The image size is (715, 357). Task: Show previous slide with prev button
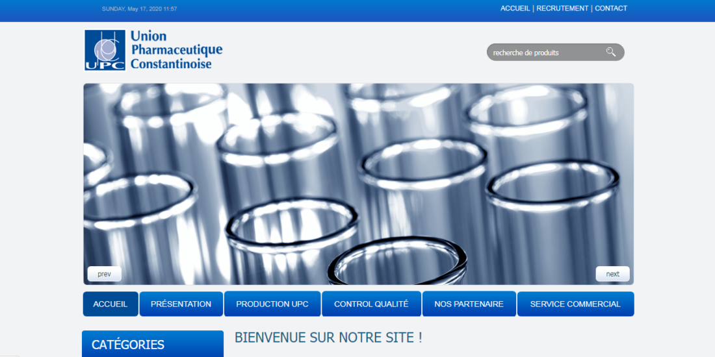[x=105, y=274]
